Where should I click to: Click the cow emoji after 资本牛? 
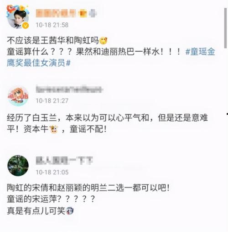click(54, 129)
